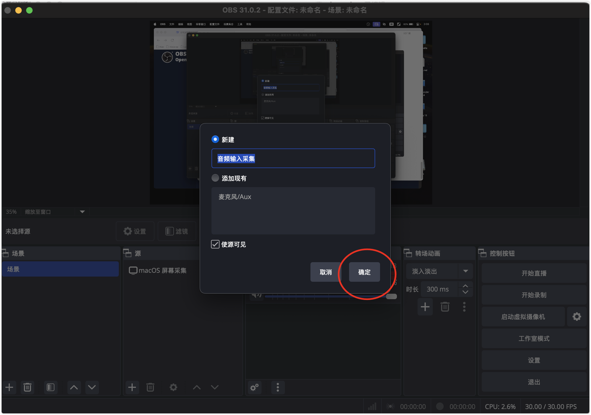Open advanced audio properties gears icon

(254, 387)
